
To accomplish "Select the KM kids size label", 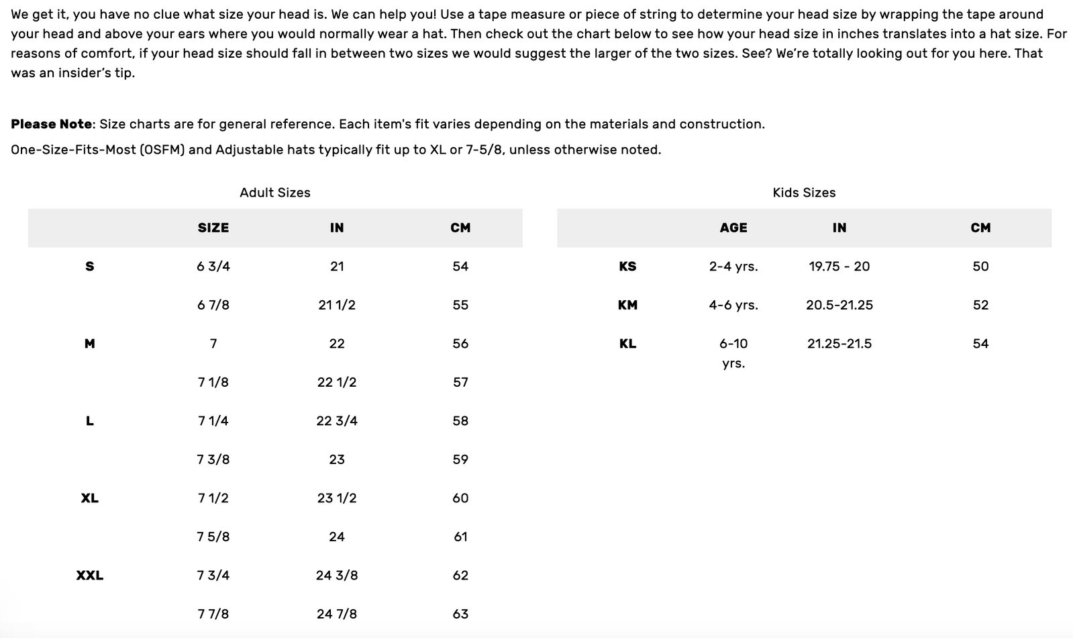I will click(627, 305).
